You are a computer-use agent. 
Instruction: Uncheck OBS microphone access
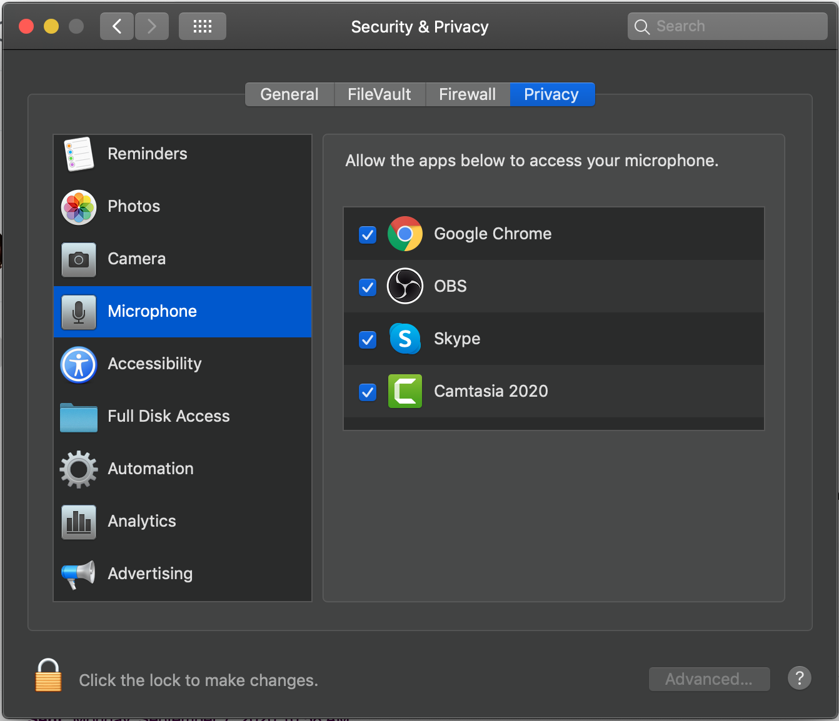tap(368, 287)
